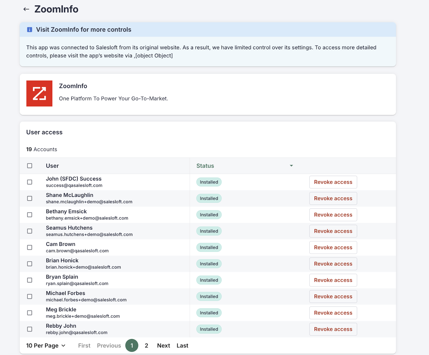Revoke access for Michael Forbes
Viewport: 429px width, 355px height.
click(333, 297)
